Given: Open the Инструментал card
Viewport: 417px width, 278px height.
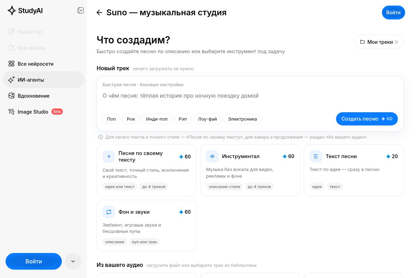Looking at the screenshot, I should click(250, 170).
